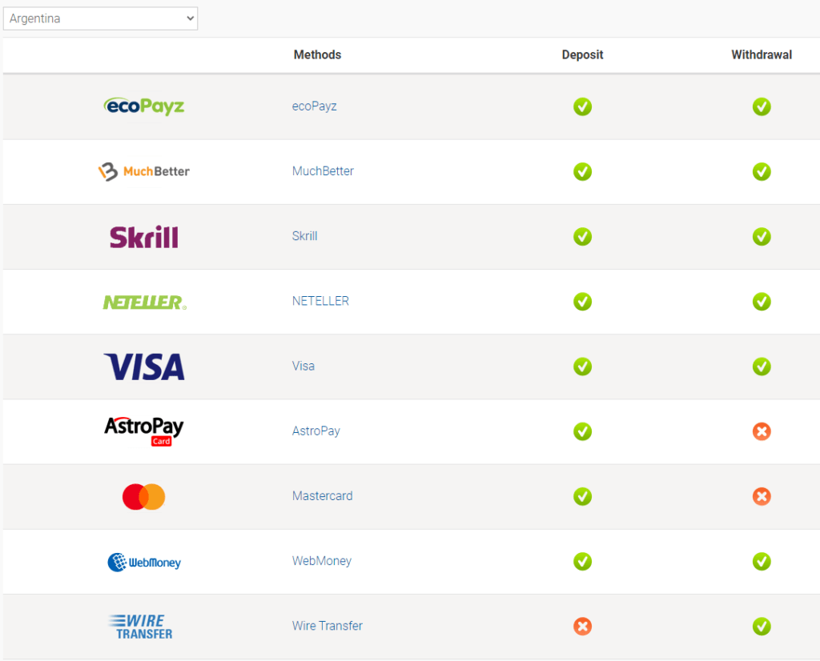Click Wire Transfer deposit red cross

[x=582, y=626]
